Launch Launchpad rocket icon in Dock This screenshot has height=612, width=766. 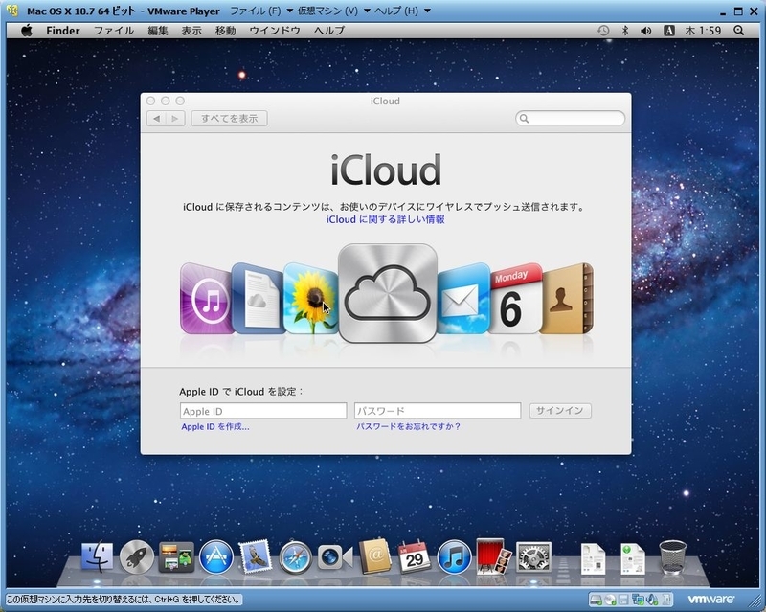136,556
